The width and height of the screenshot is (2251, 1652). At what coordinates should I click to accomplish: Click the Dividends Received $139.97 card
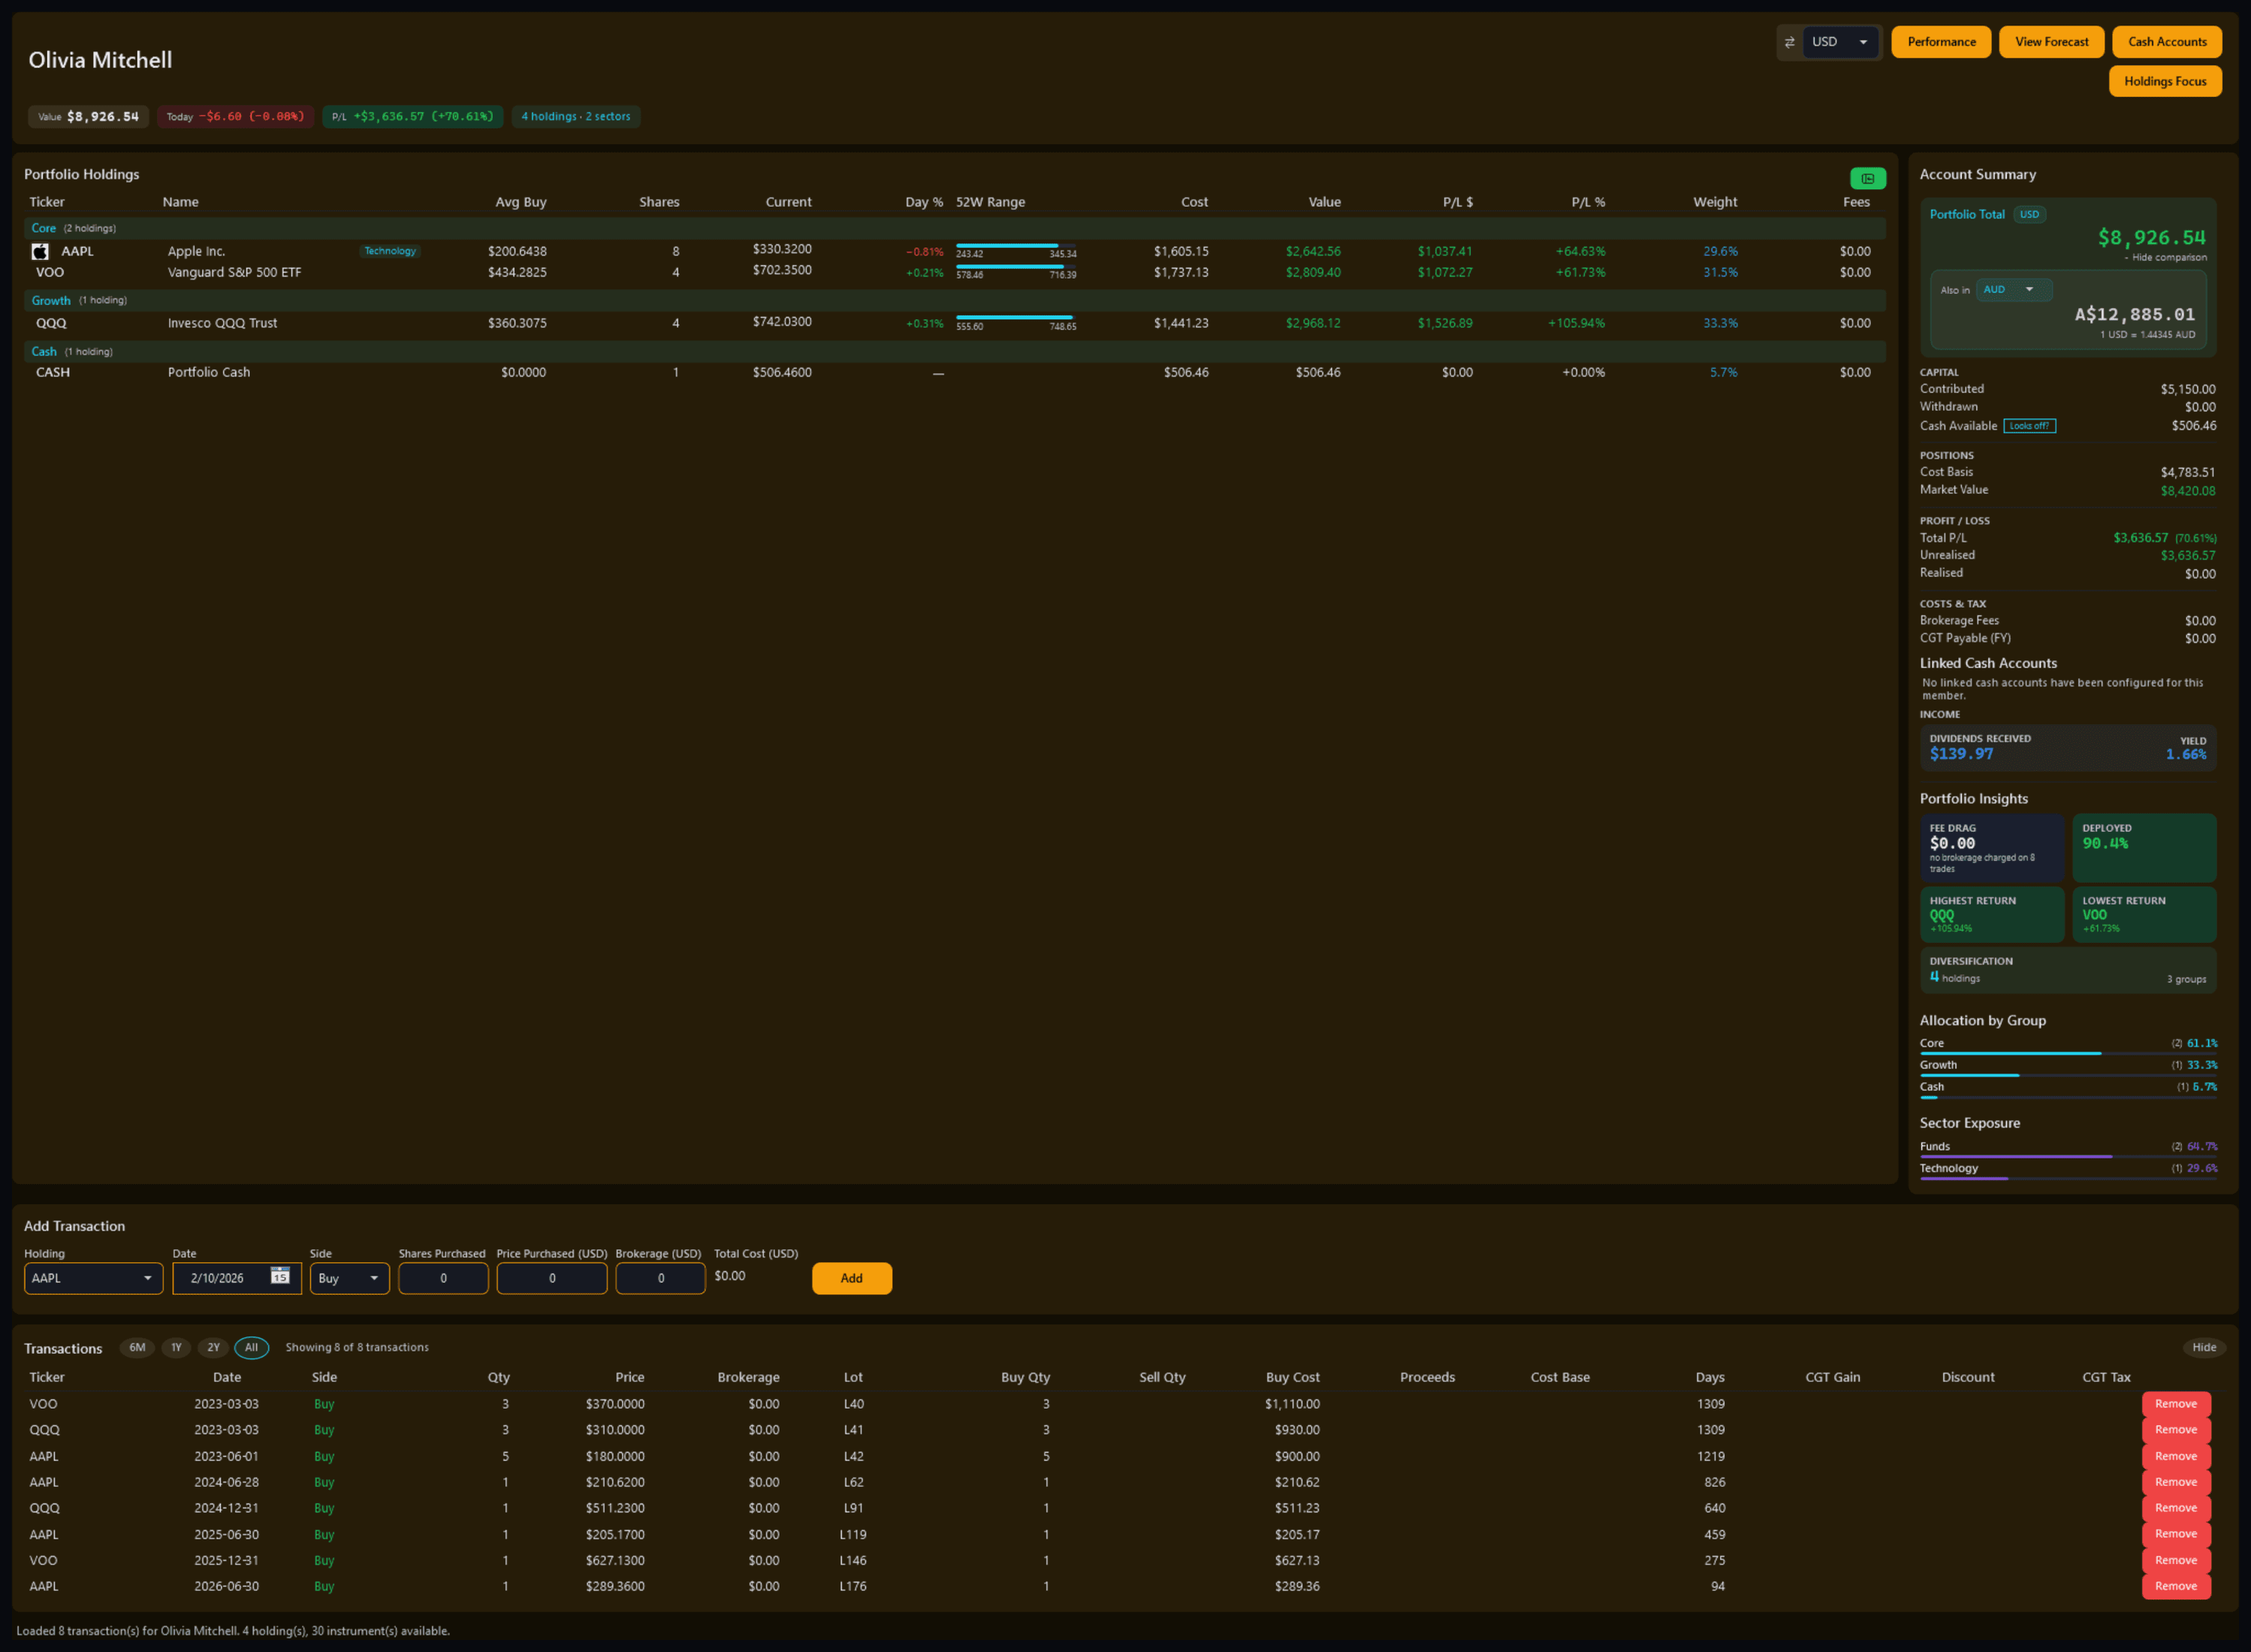point(2067,748)
